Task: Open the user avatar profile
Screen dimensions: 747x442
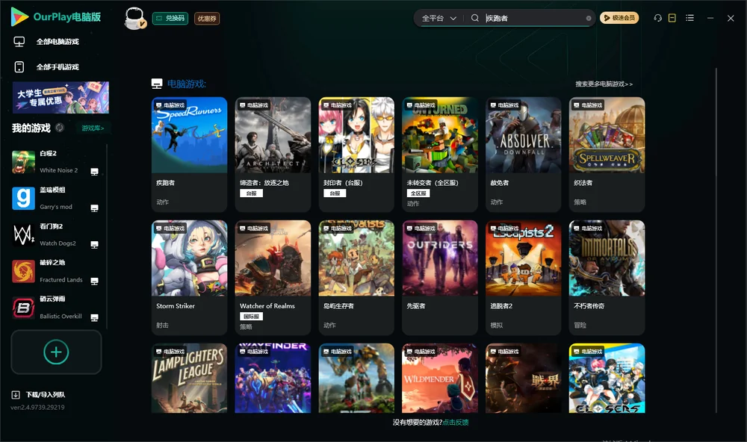Action: click(x=134, y=18)
